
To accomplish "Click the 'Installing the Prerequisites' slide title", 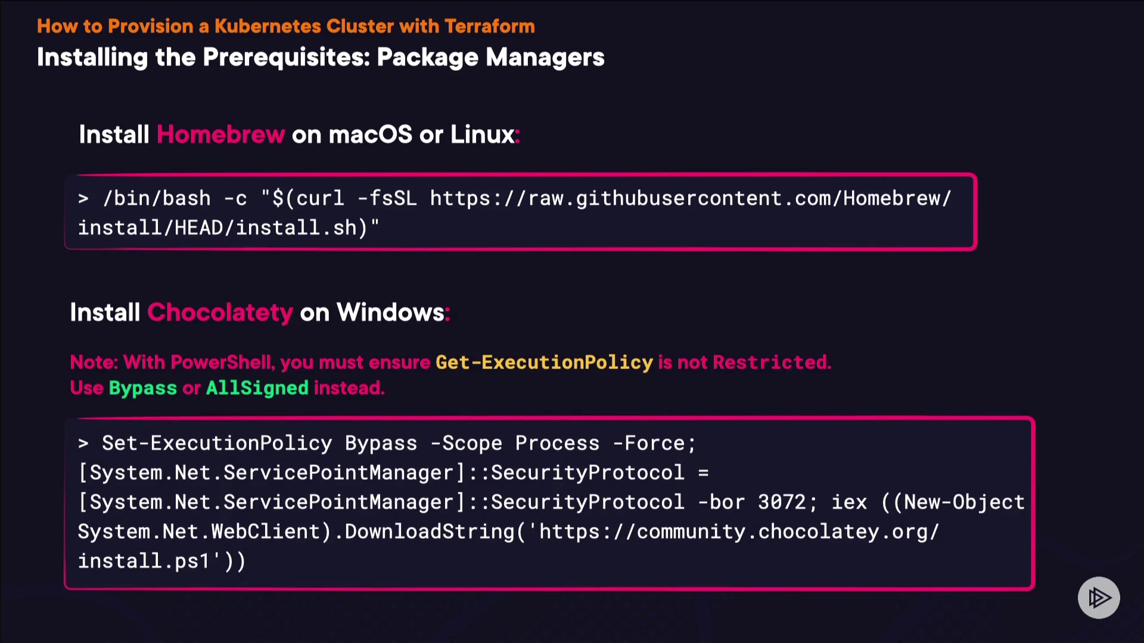I will [321, 57].
